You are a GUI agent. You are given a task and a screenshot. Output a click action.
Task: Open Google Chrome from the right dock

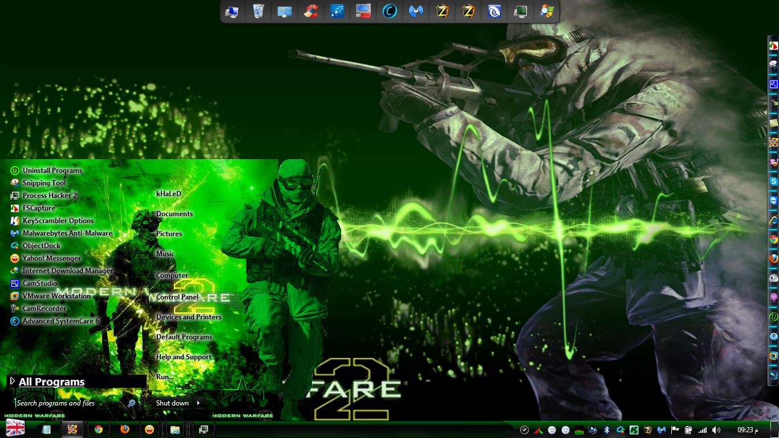pyautogui.click(x=773, y=240)
